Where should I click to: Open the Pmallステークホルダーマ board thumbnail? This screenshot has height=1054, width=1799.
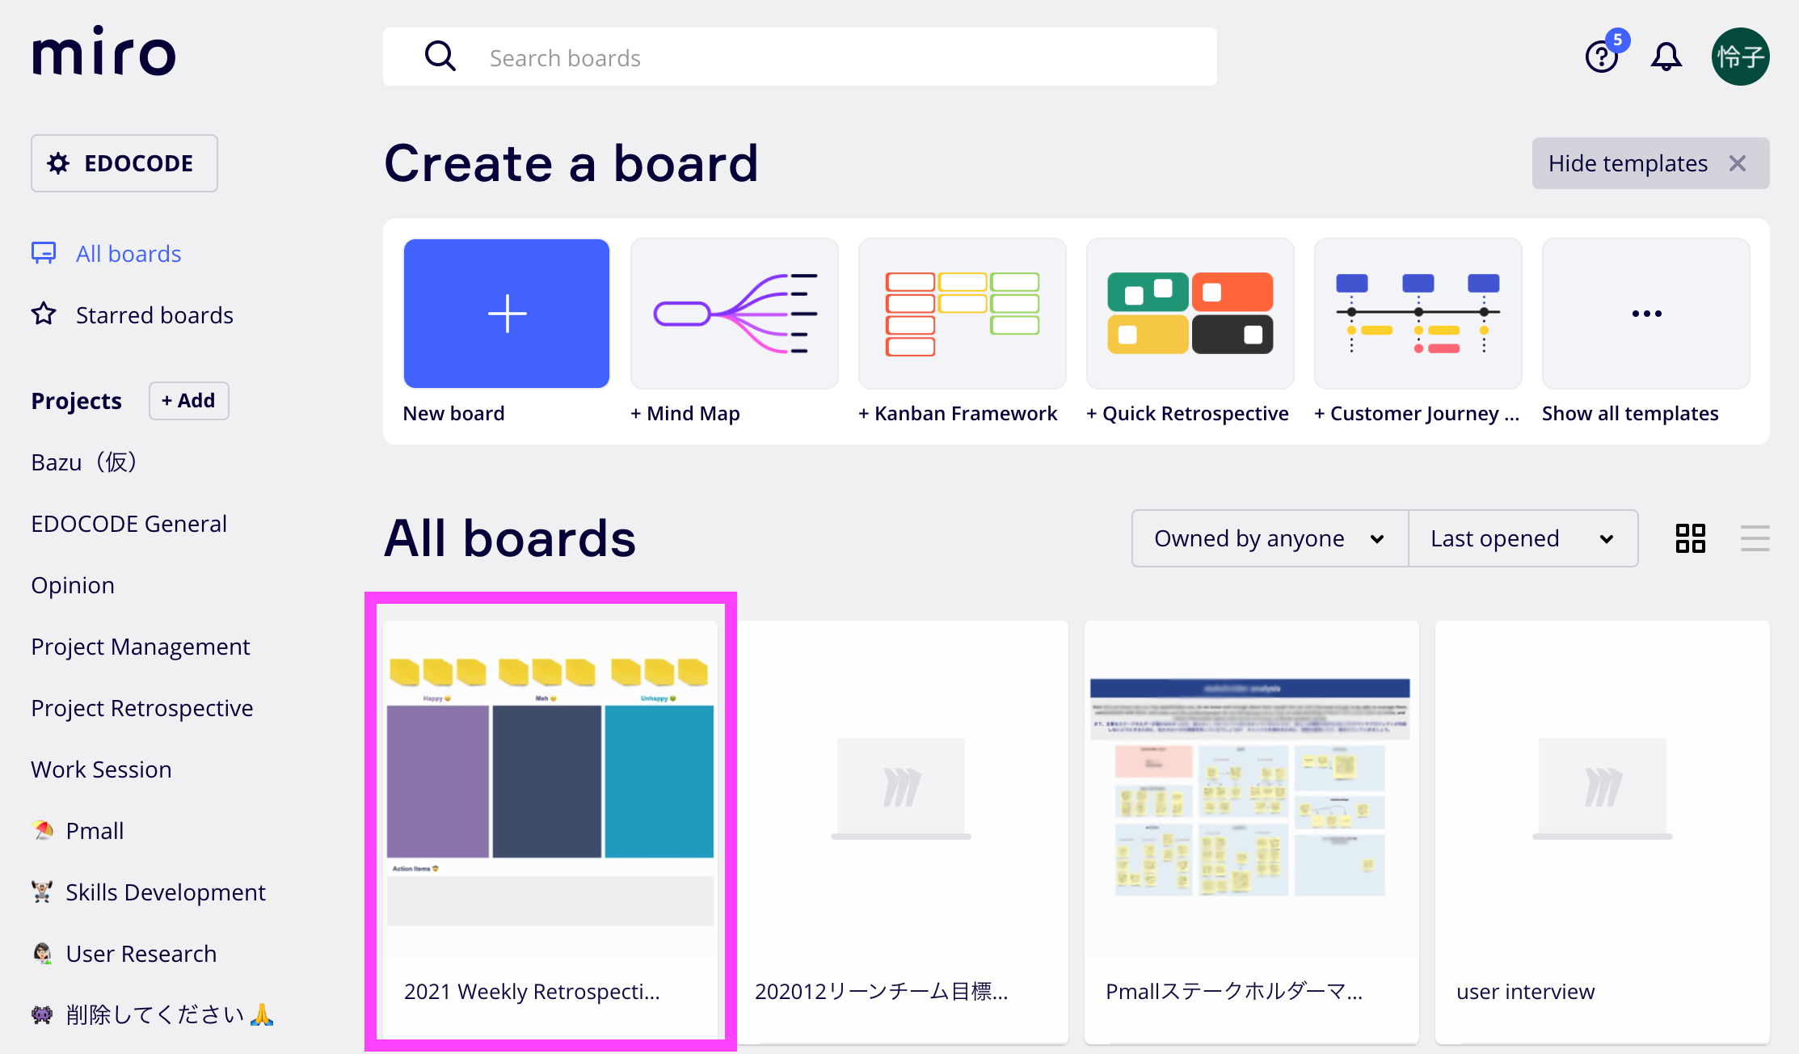[x=1252, y=788]
